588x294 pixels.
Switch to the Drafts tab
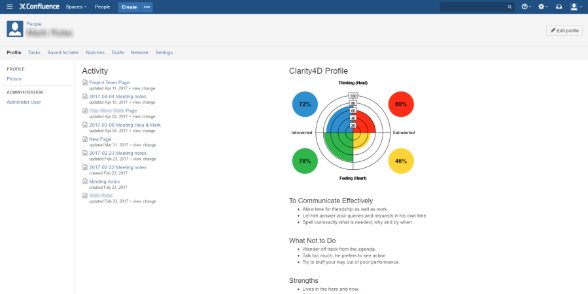point(118,53)
